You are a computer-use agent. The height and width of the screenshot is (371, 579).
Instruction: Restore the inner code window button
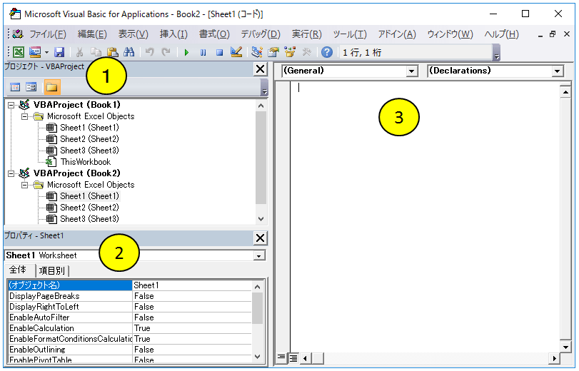pos(553,34)
